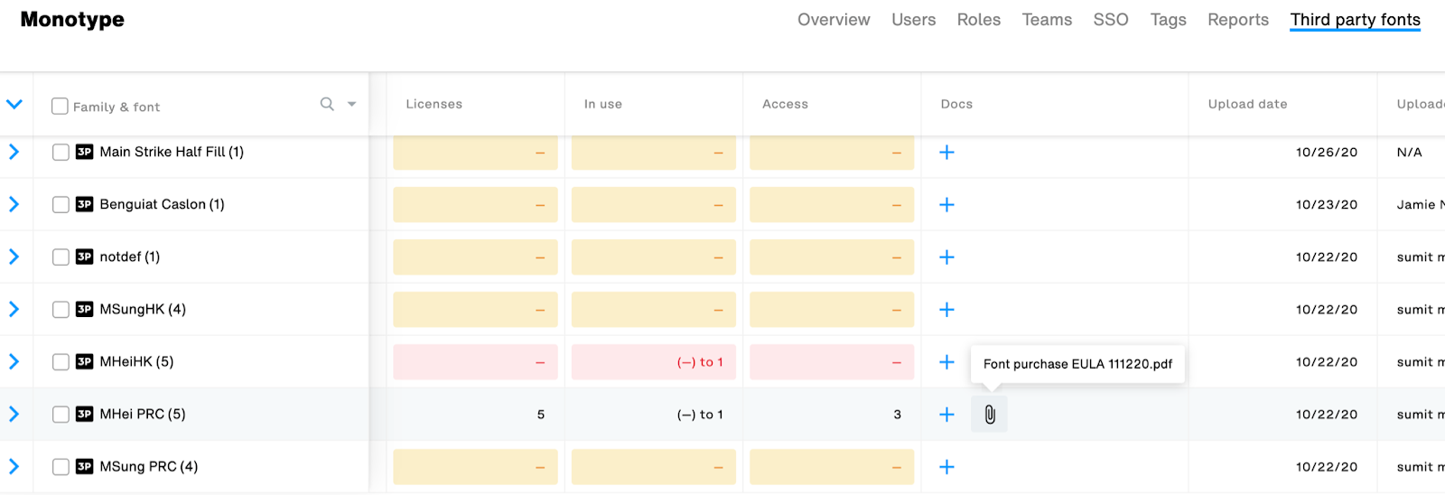Open the Users tab
1445x495 pixels.
(914, 20)
